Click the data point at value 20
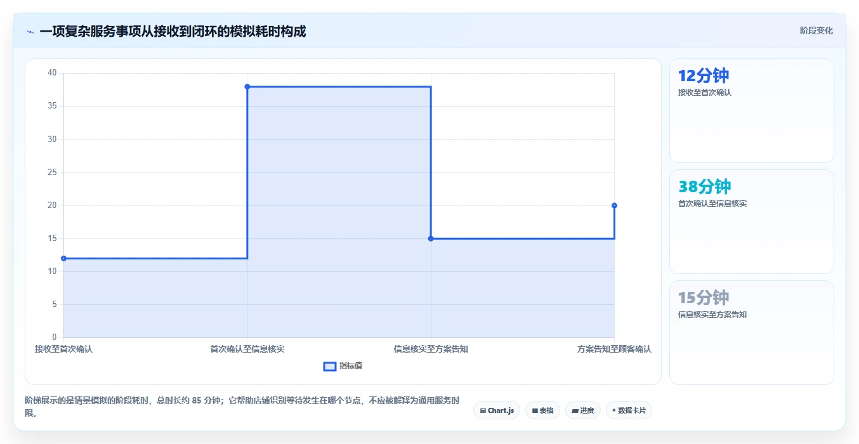The width and height of the screenshot is (859, 444). click(614, 206)
